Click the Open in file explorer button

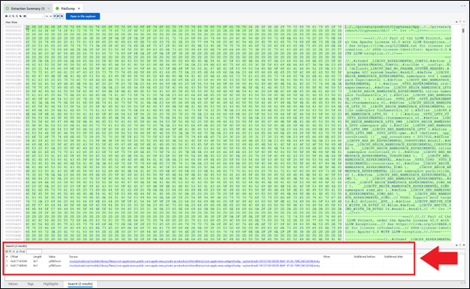click(x=83, y=17)
